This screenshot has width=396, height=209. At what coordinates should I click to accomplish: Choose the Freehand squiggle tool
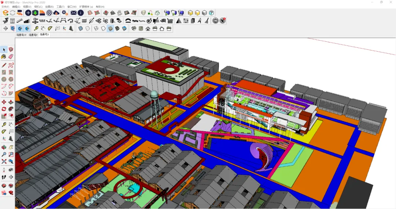tap(11, 65)
